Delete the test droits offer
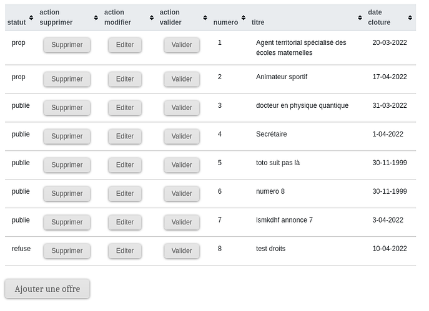 point(67,251)
